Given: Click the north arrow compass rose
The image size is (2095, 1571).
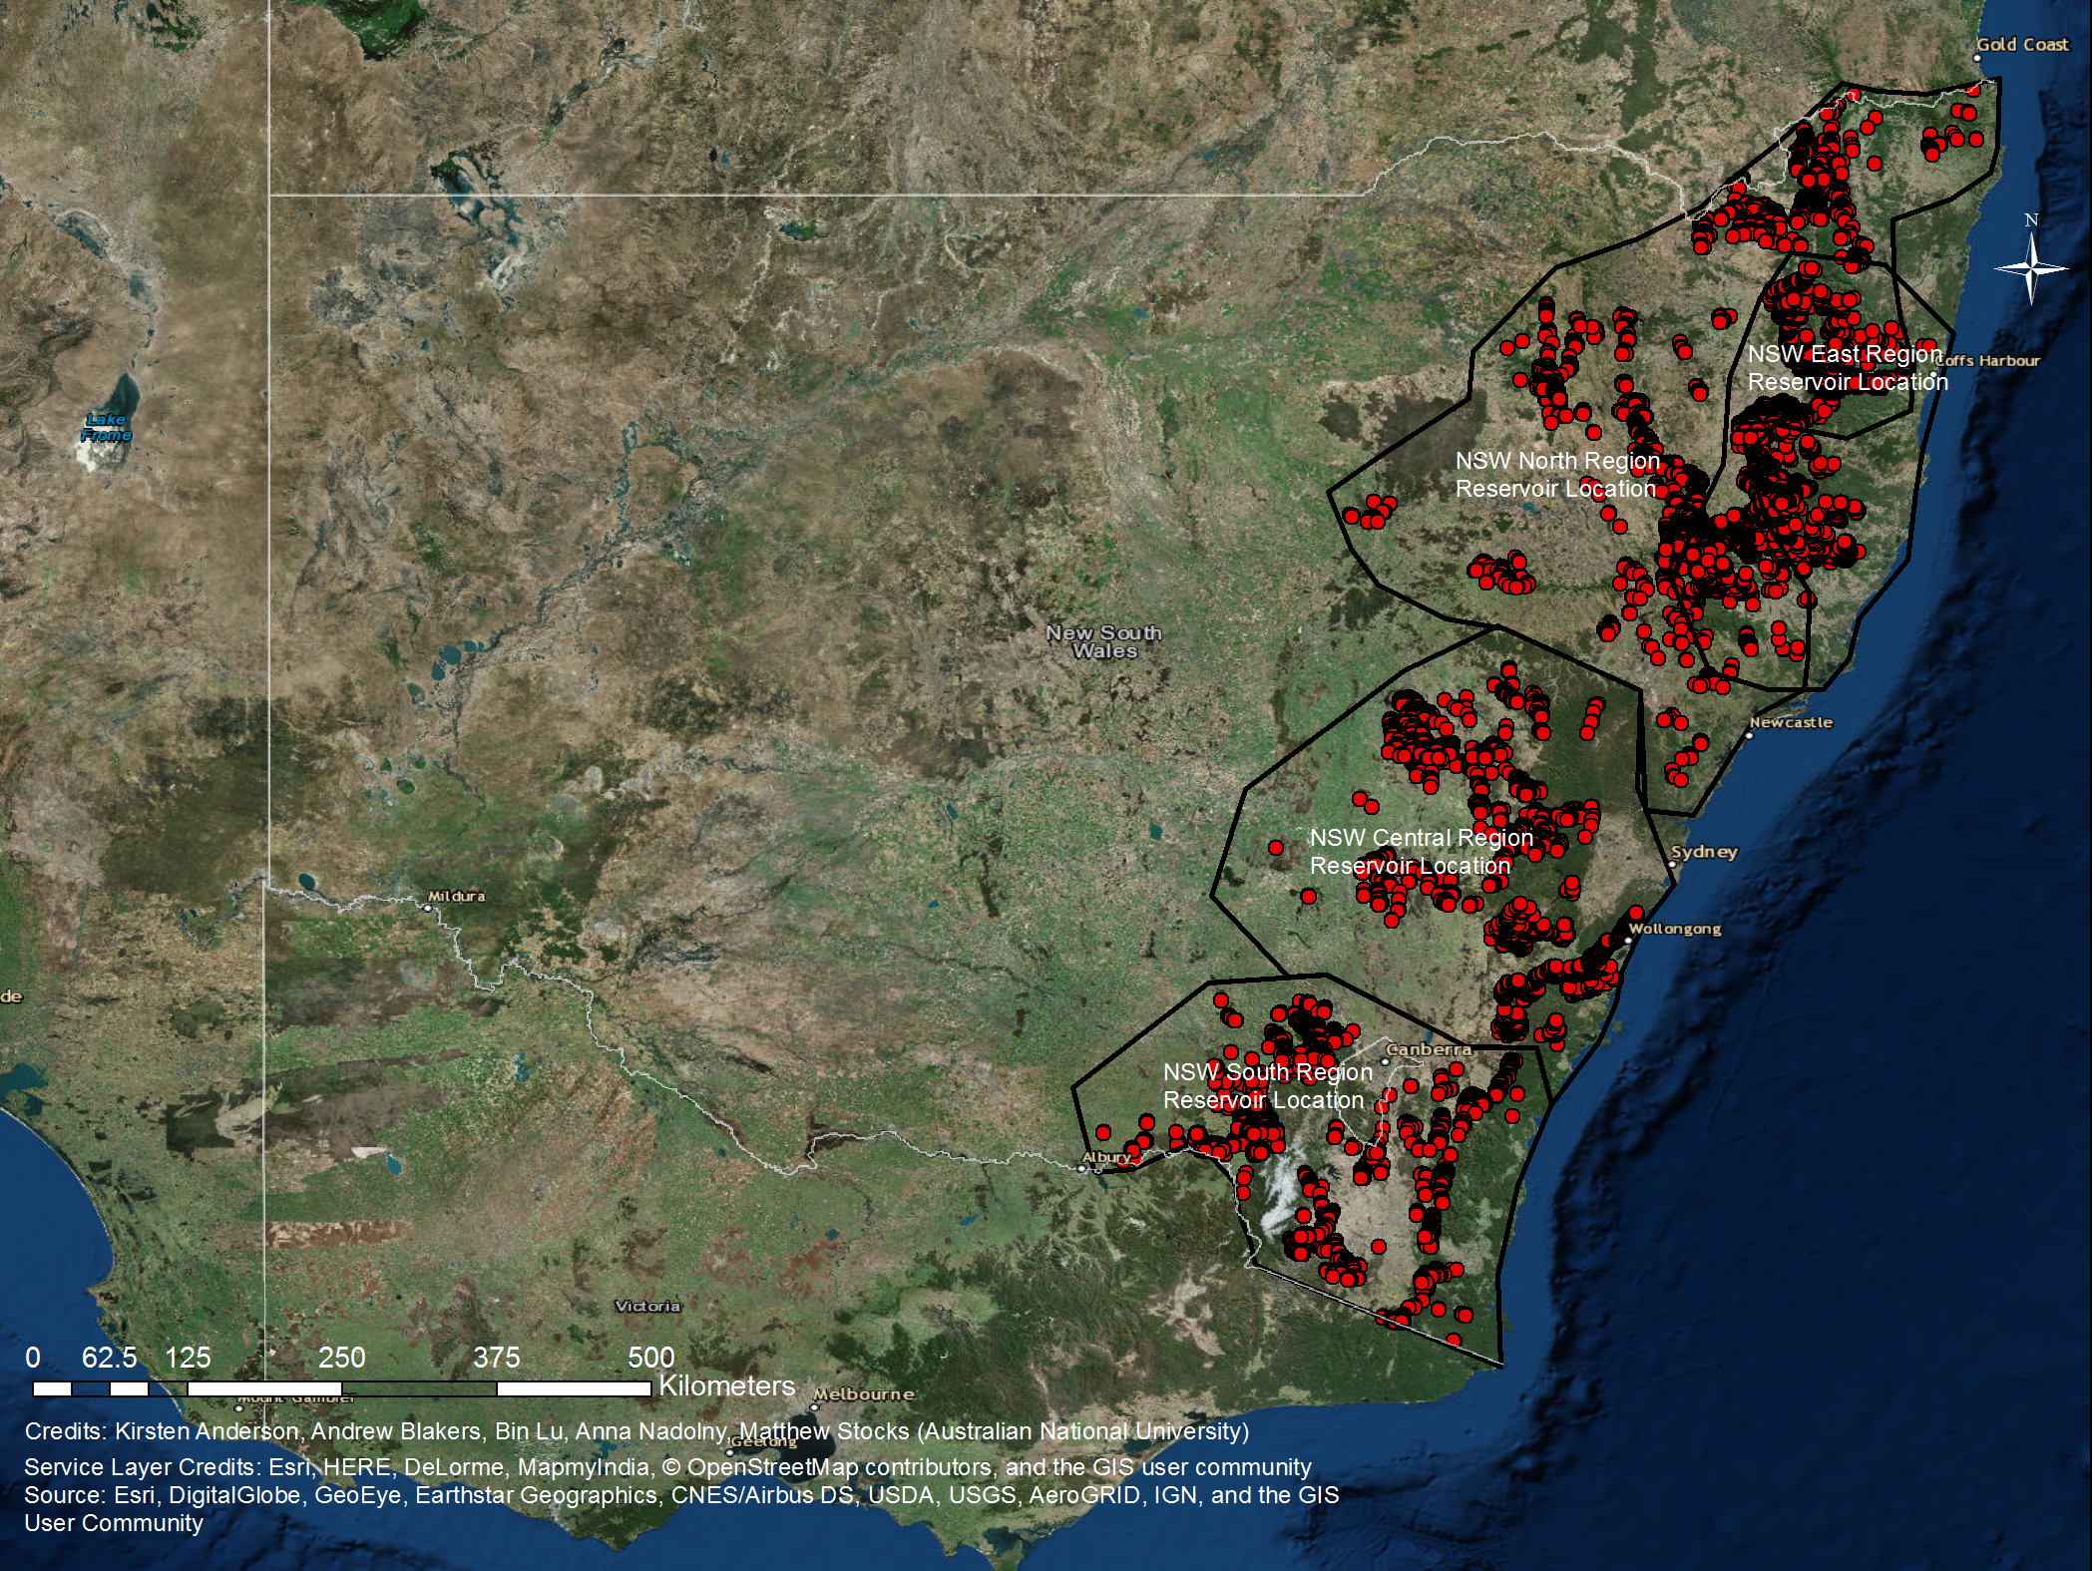Looking at the screenshot, I should tap(2031, 267).
